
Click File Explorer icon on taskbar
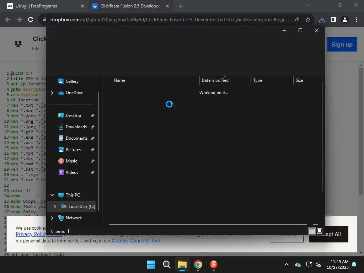click(182, 264)
